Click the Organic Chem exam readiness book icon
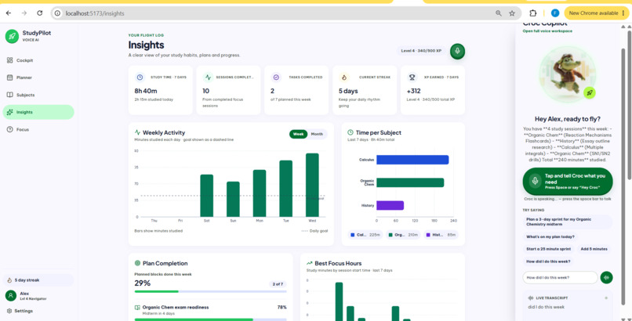The width and height of the screenshot is (632, 321). 137,308
